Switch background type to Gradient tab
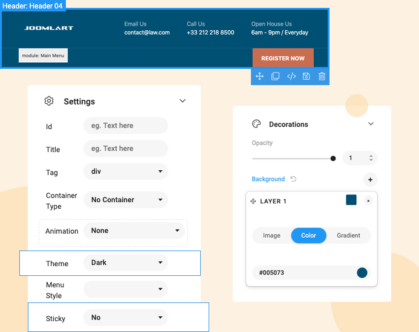 (x=348, y=235)
